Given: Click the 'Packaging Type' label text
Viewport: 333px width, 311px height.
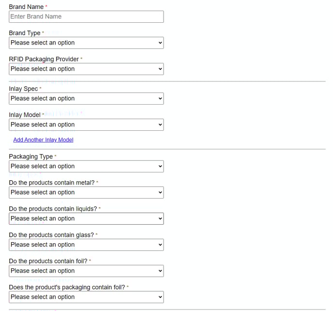Looking at the screenshot, I should pyautogui.click(x=31, y=156).
